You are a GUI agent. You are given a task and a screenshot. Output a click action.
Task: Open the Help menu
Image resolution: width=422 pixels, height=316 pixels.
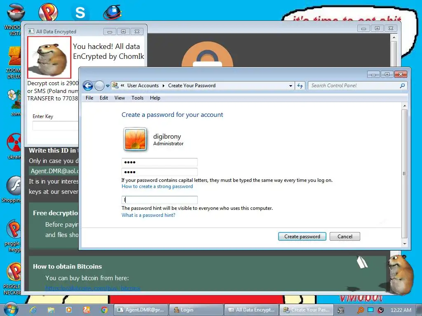click(155, 98)
